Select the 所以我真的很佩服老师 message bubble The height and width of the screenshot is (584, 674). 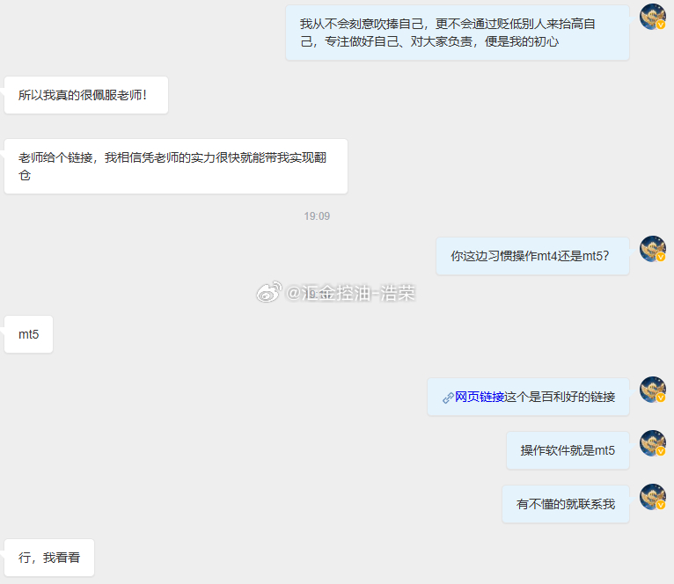86,95
